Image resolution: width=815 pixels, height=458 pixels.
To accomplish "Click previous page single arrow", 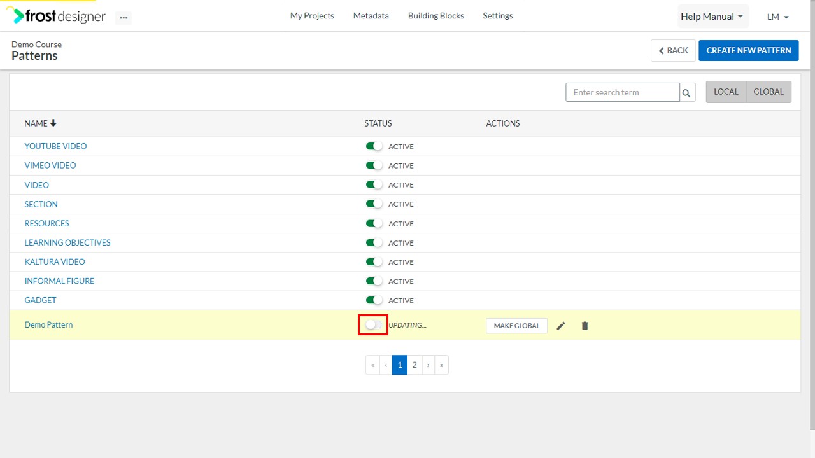I will (386, 365).
